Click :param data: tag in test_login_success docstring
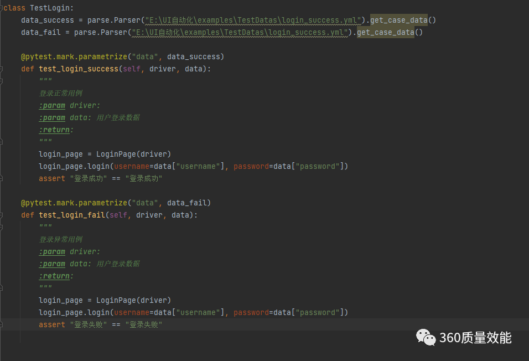Viewport: 529px width, 361px height. [65, 117]
